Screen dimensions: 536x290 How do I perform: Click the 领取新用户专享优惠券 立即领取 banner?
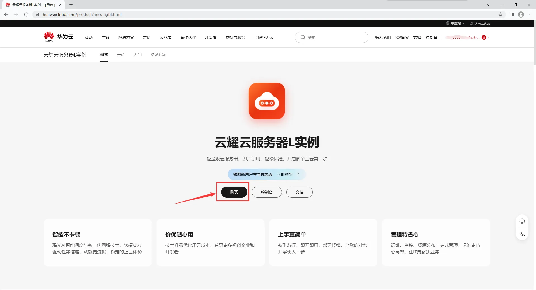(267, 174)
